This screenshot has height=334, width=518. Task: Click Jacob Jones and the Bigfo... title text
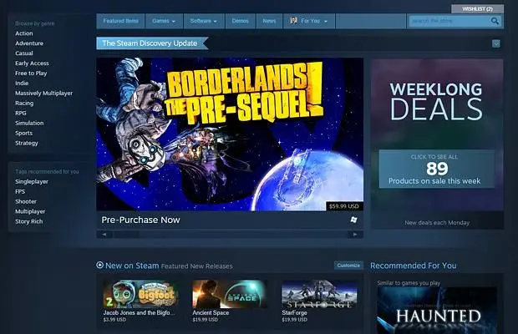coord(139,312)
